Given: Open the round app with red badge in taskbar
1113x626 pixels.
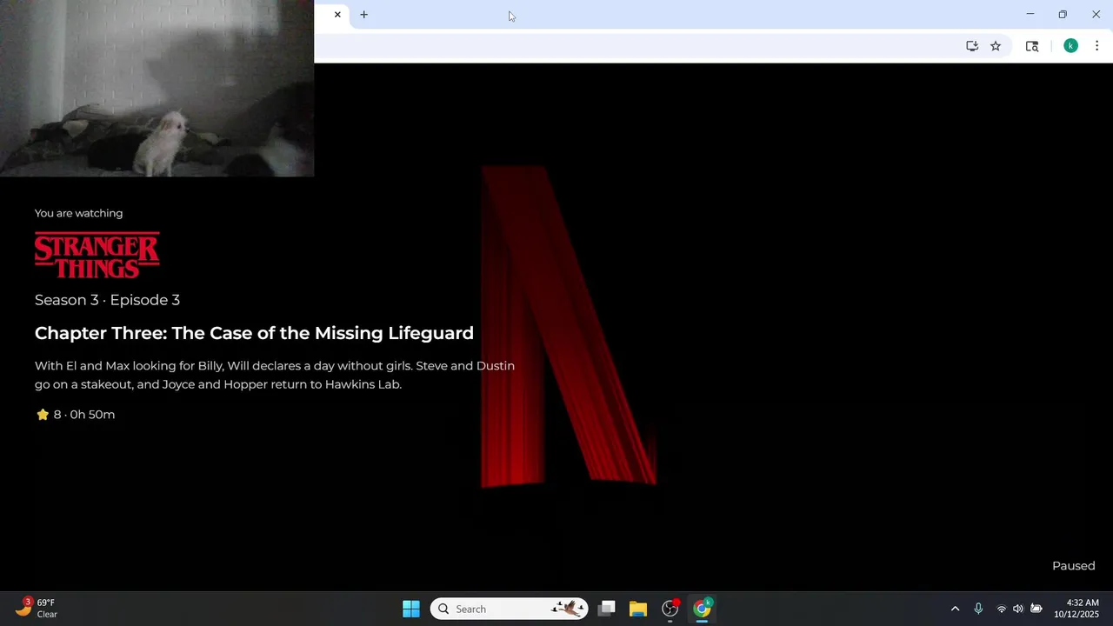Looking at the screenshot, I should [670, 609].
